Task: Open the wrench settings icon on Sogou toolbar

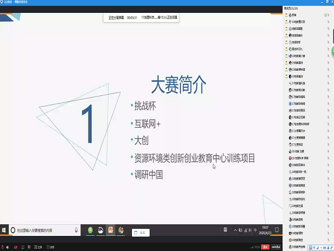Action: point(332,248)
